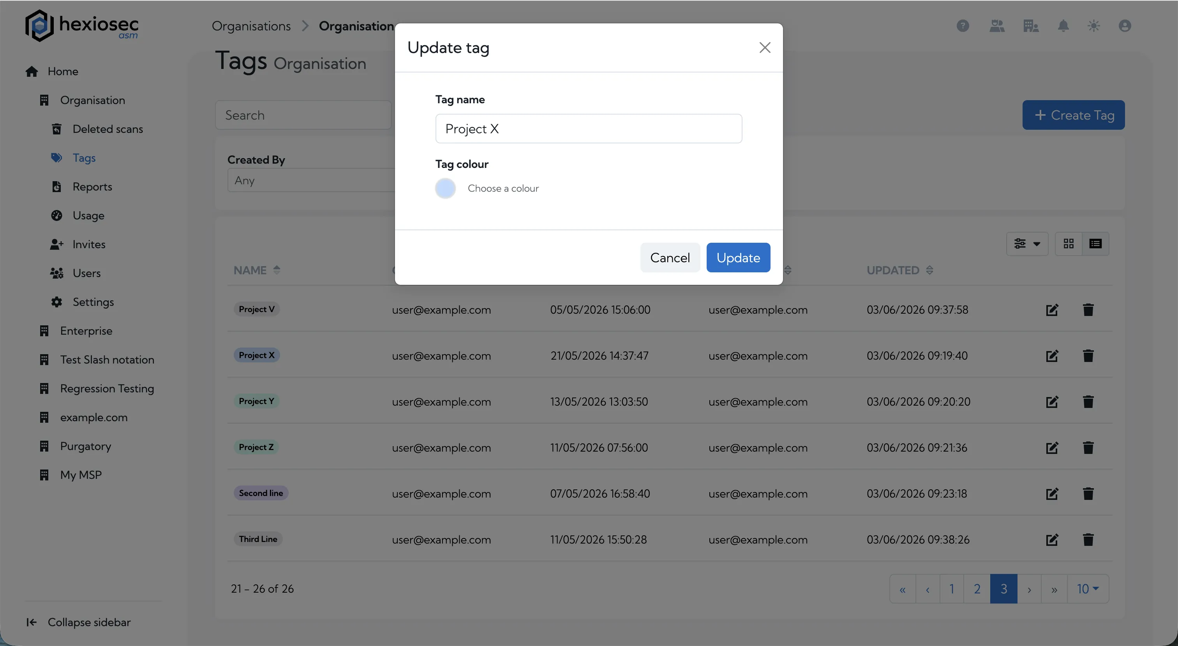This screenshot has width=1178, height=646.
Task: Go to last page of results
Action: (1054, 589)
